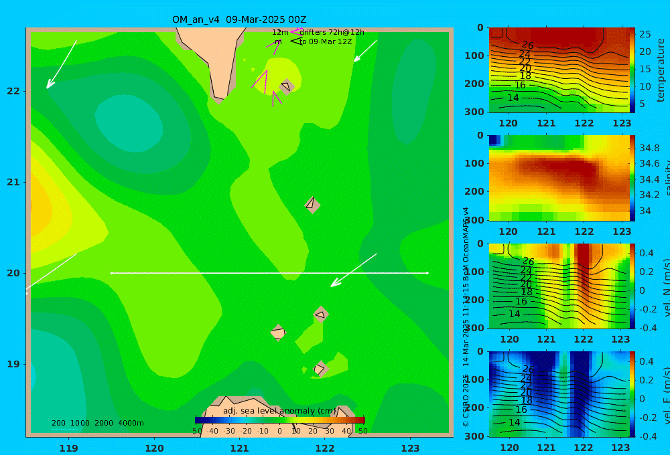Click longitude label 121 below the temperature panel
This screenshot has height=455, width=670.
point(546,123)
